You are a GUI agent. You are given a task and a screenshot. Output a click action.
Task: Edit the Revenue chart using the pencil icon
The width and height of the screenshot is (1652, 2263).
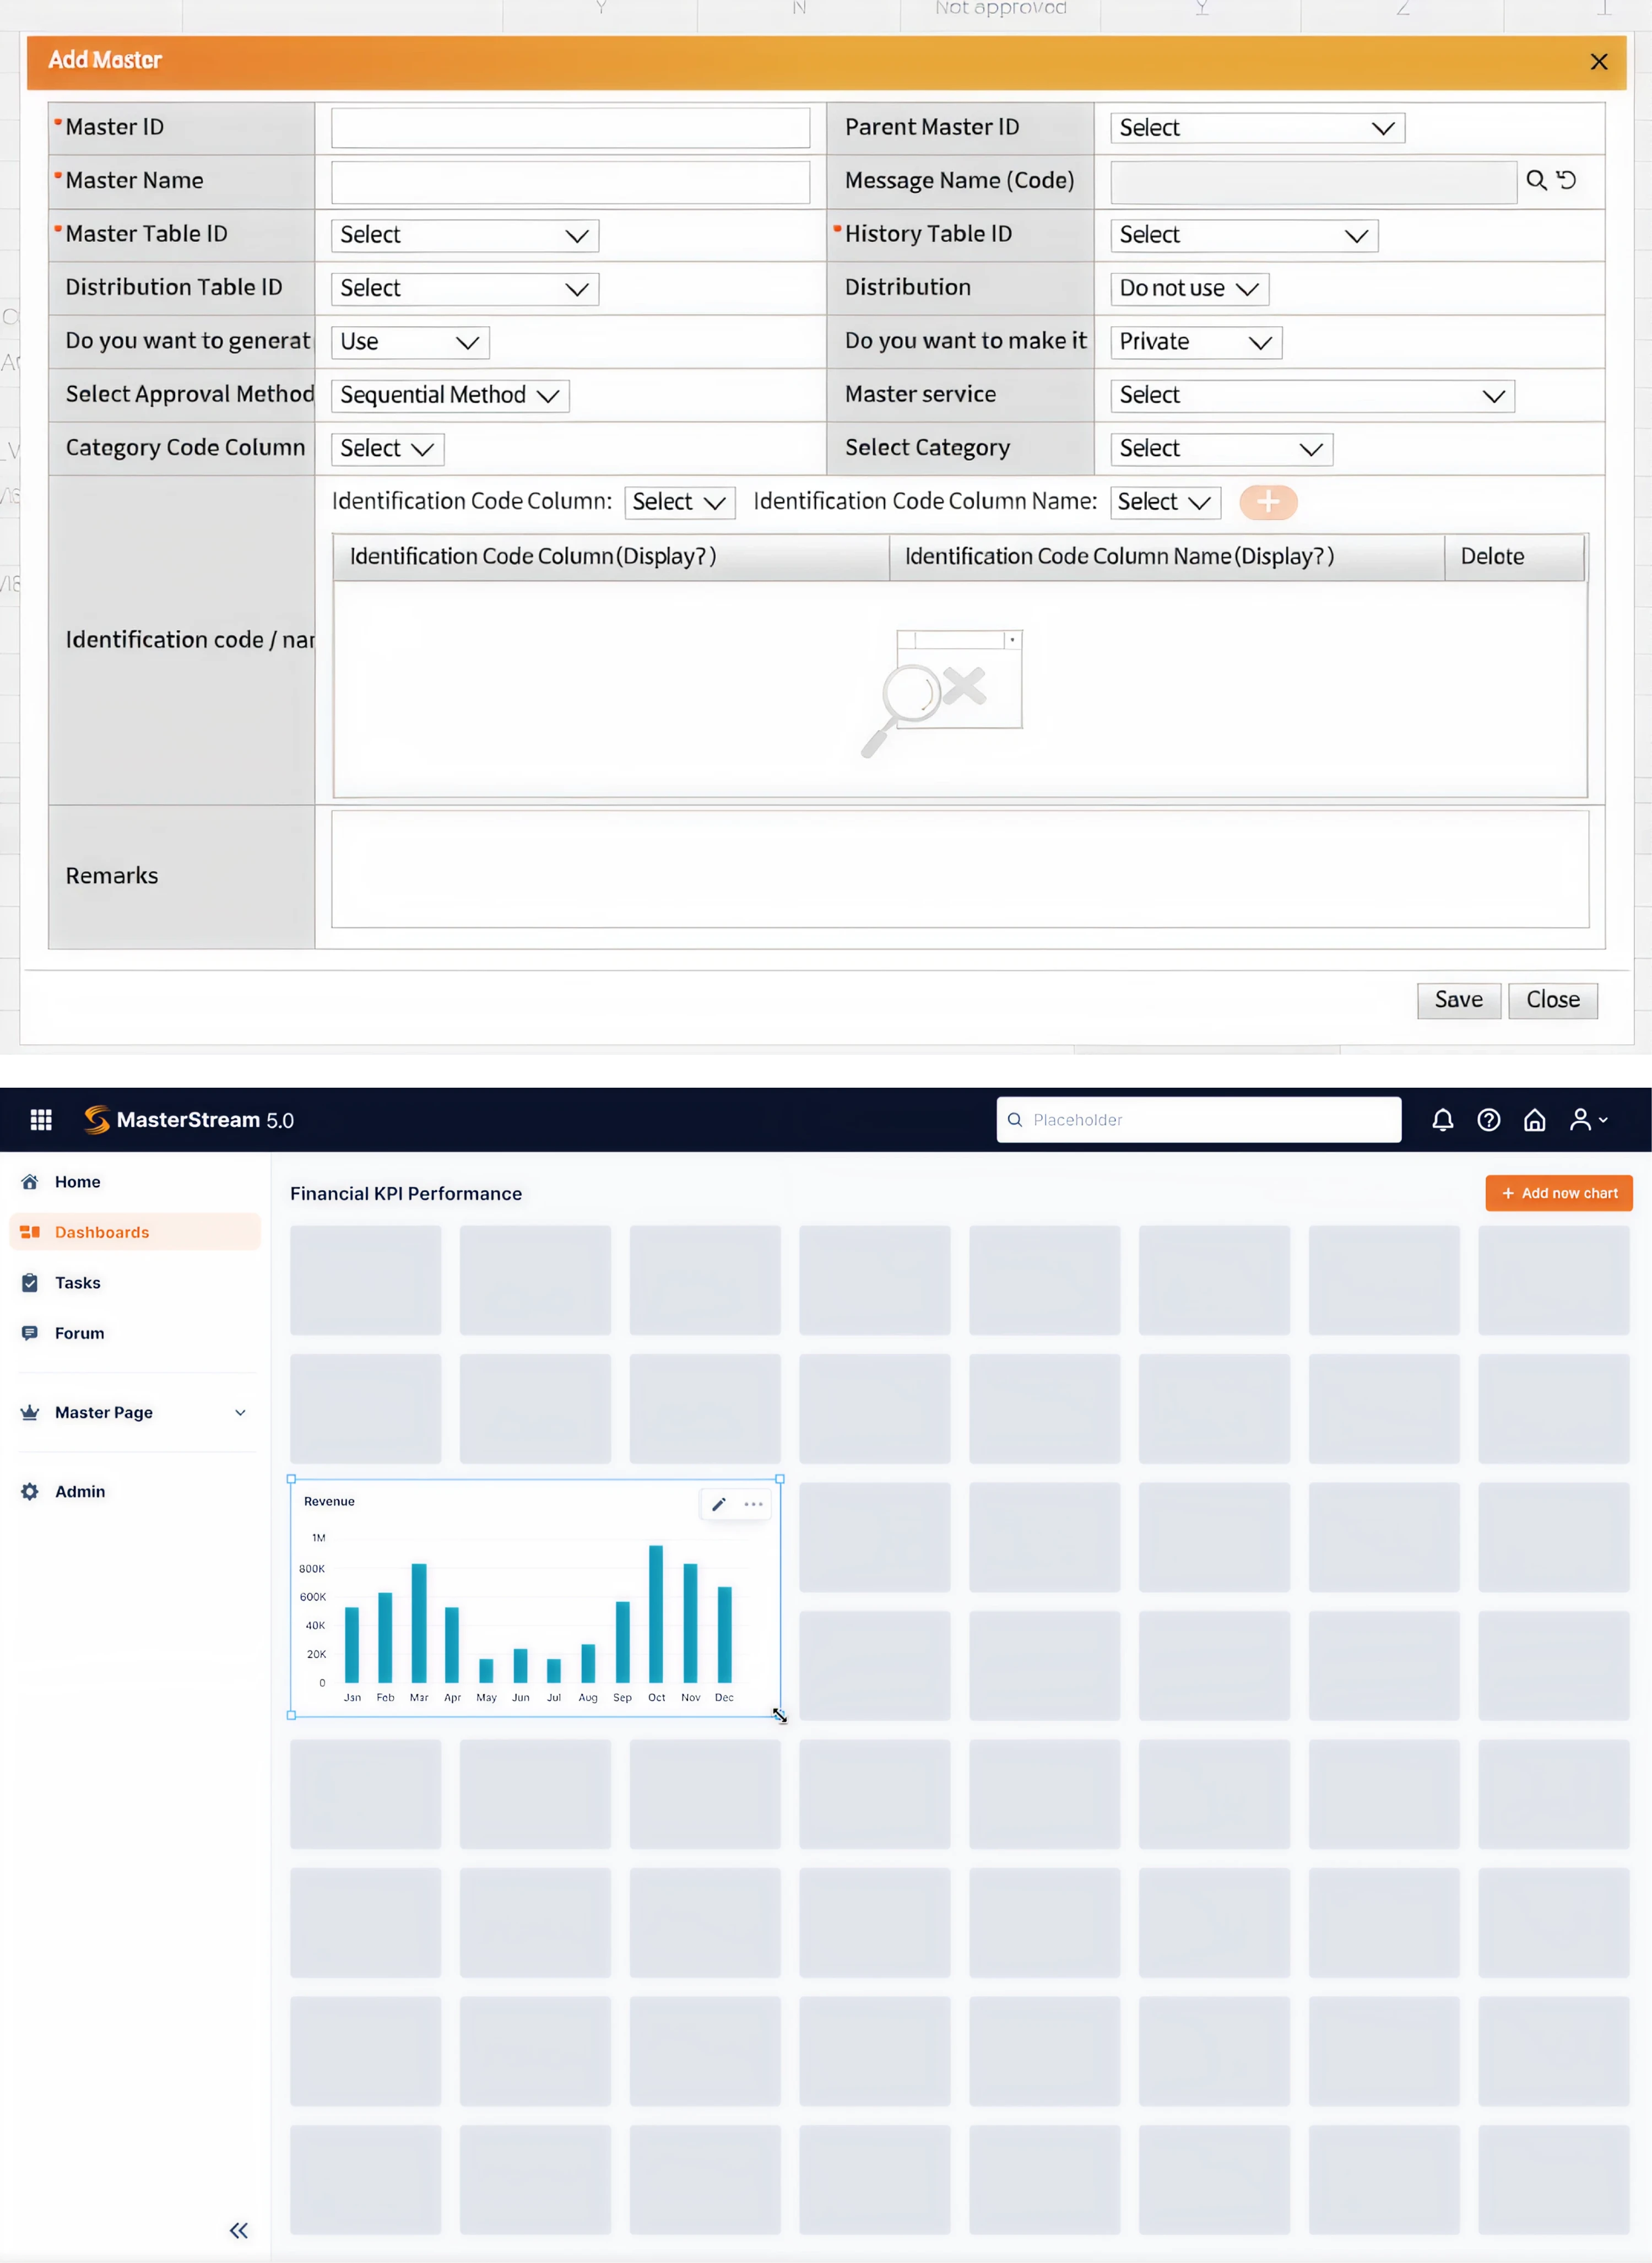click(x=718, y=1504)
